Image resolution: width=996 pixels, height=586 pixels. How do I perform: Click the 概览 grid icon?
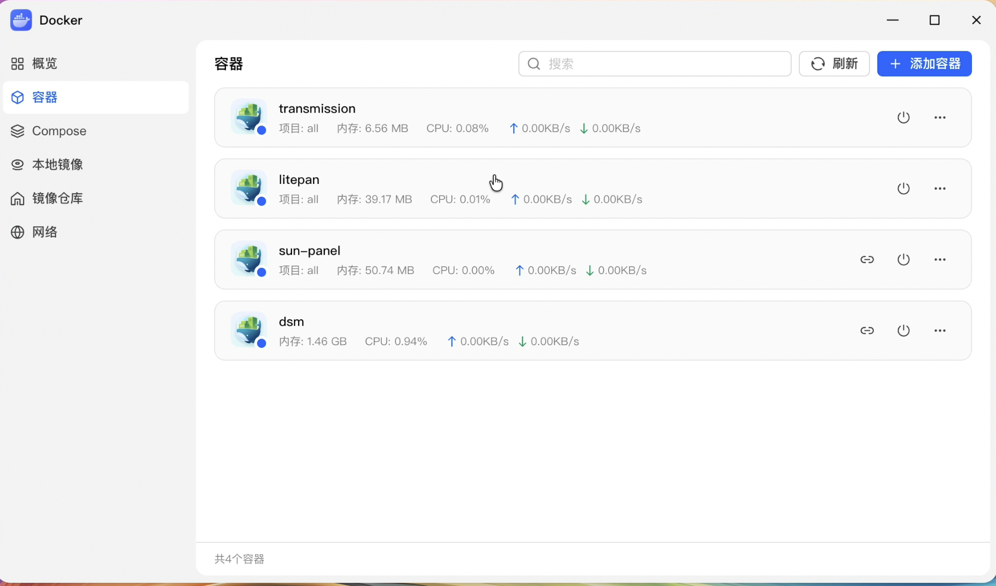17,64
